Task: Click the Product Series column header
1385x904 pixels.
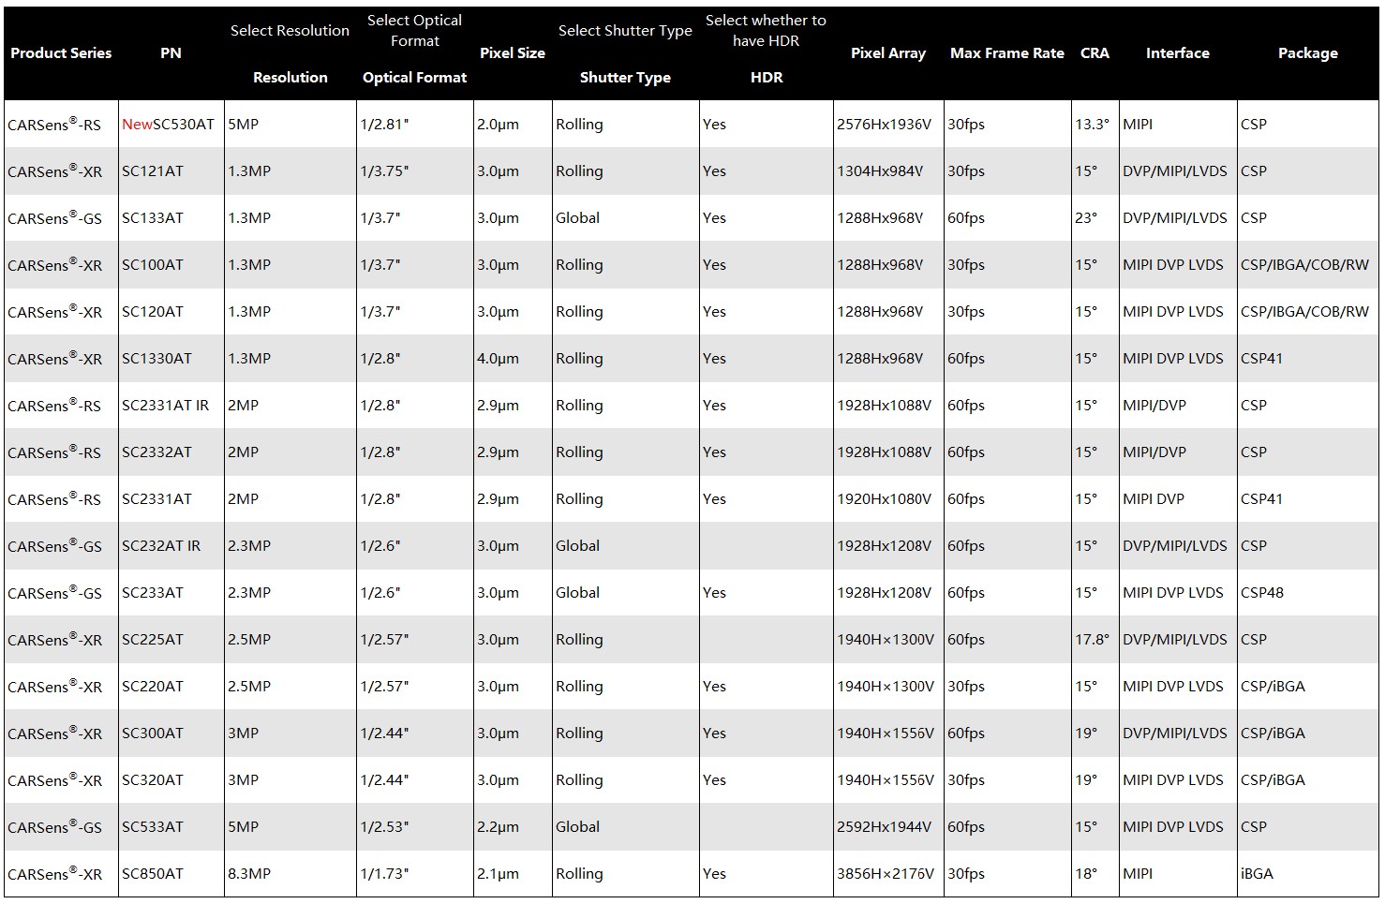Action: (x=61, y=52)
